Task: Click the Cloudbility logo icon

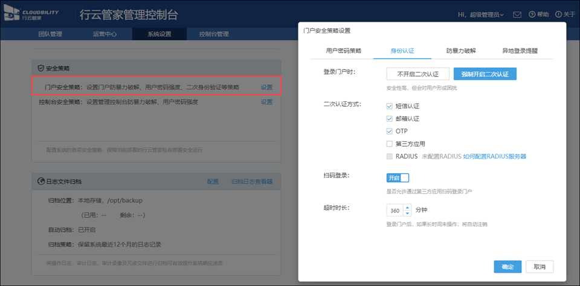Action: (10, 14)
